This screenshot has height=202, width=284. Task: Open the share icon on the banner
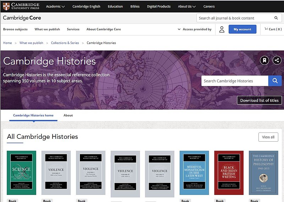coord(277,60)
